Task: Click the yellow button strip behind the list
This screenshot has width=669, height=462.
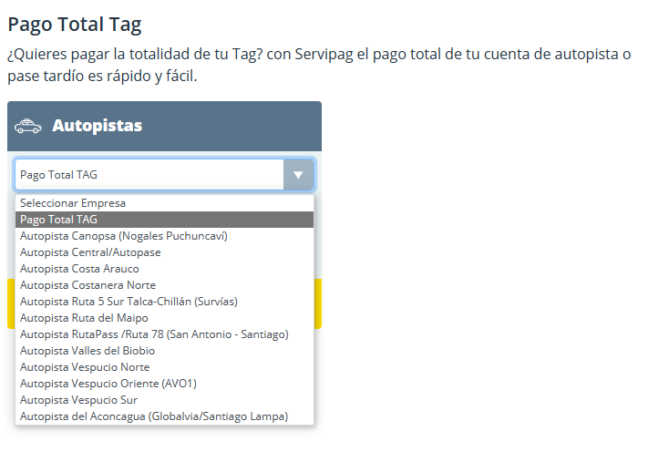Action: point(318,303)
